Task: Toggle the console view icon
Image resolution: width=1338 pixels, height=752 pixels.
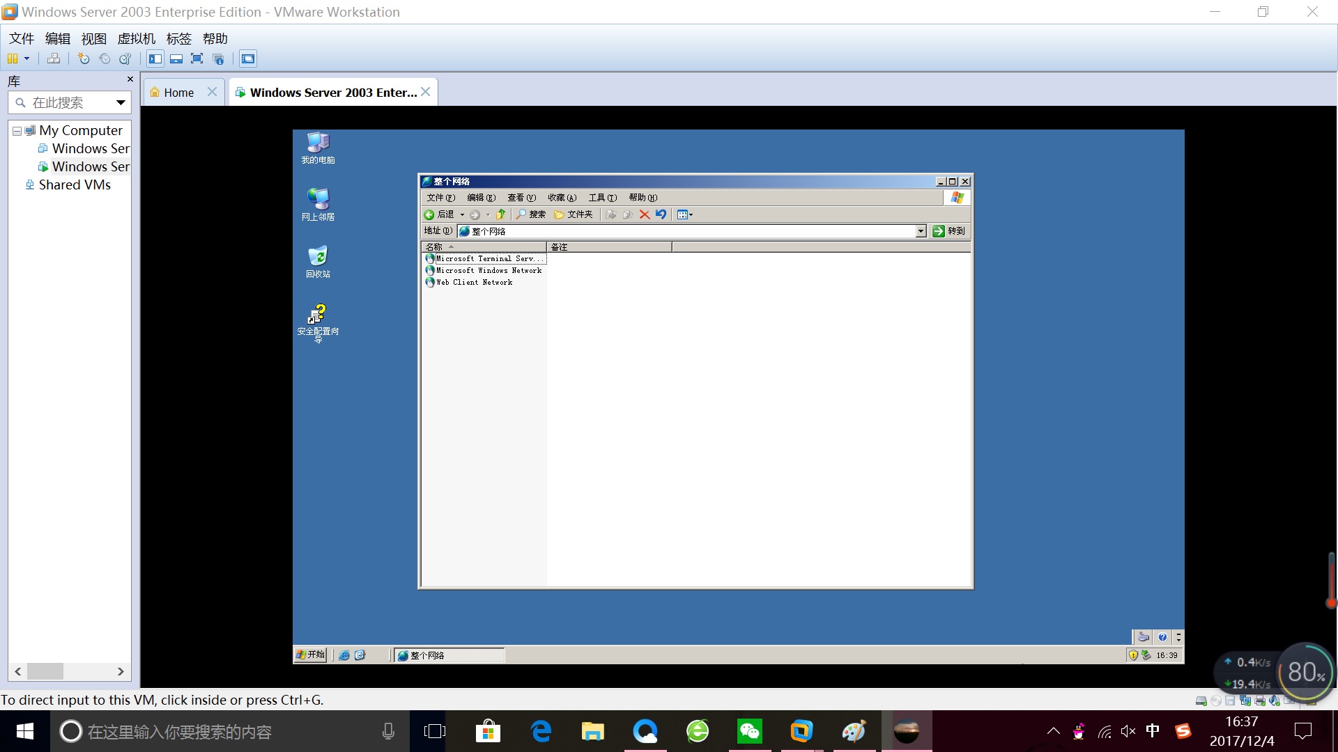Action: [248, 58]
